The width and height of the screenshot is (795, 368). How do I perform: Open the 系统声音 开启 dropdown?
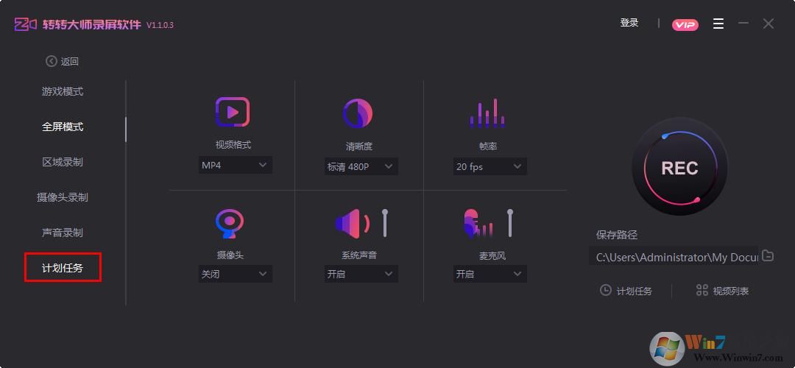(x=361, y=274)
